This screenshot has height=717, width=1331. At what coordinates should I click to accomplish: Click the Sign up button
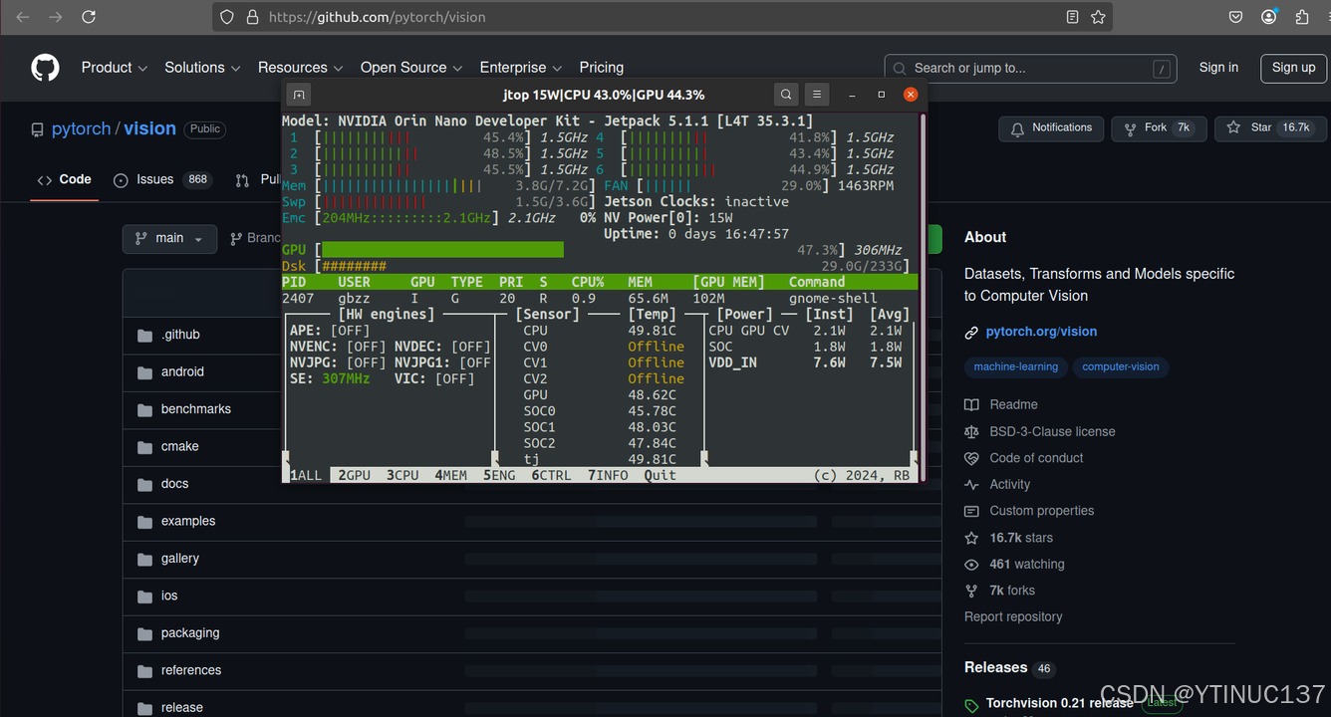(x=1293, y=68)
